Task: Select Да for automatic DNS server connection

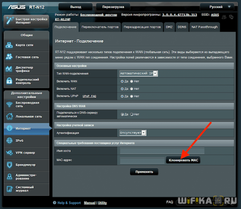Action: pos(123,115)
